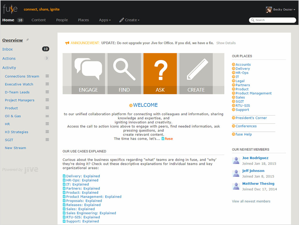The height and width of the screenshot is (225, 299).
Task: Click the fuse logo
Action: (x=10, y=9)
